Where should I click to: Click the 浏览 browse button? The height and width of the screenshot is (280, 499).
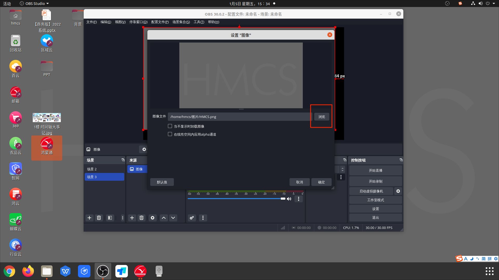coord(321,117)
